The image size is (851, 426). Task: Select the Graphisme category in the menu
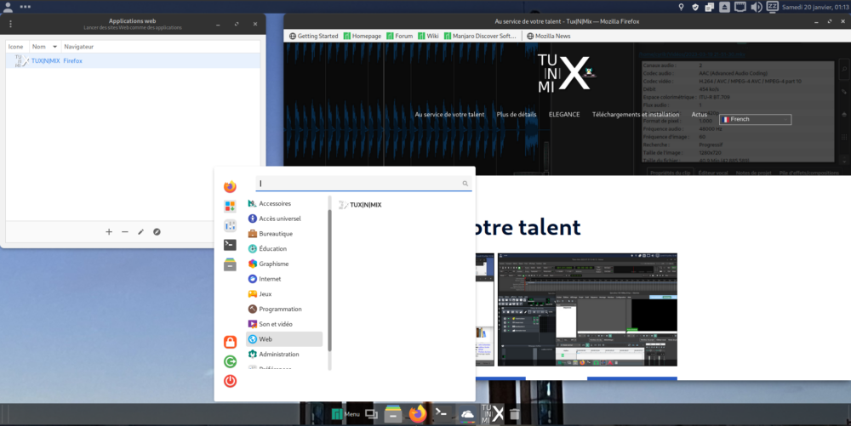(284, 264)
